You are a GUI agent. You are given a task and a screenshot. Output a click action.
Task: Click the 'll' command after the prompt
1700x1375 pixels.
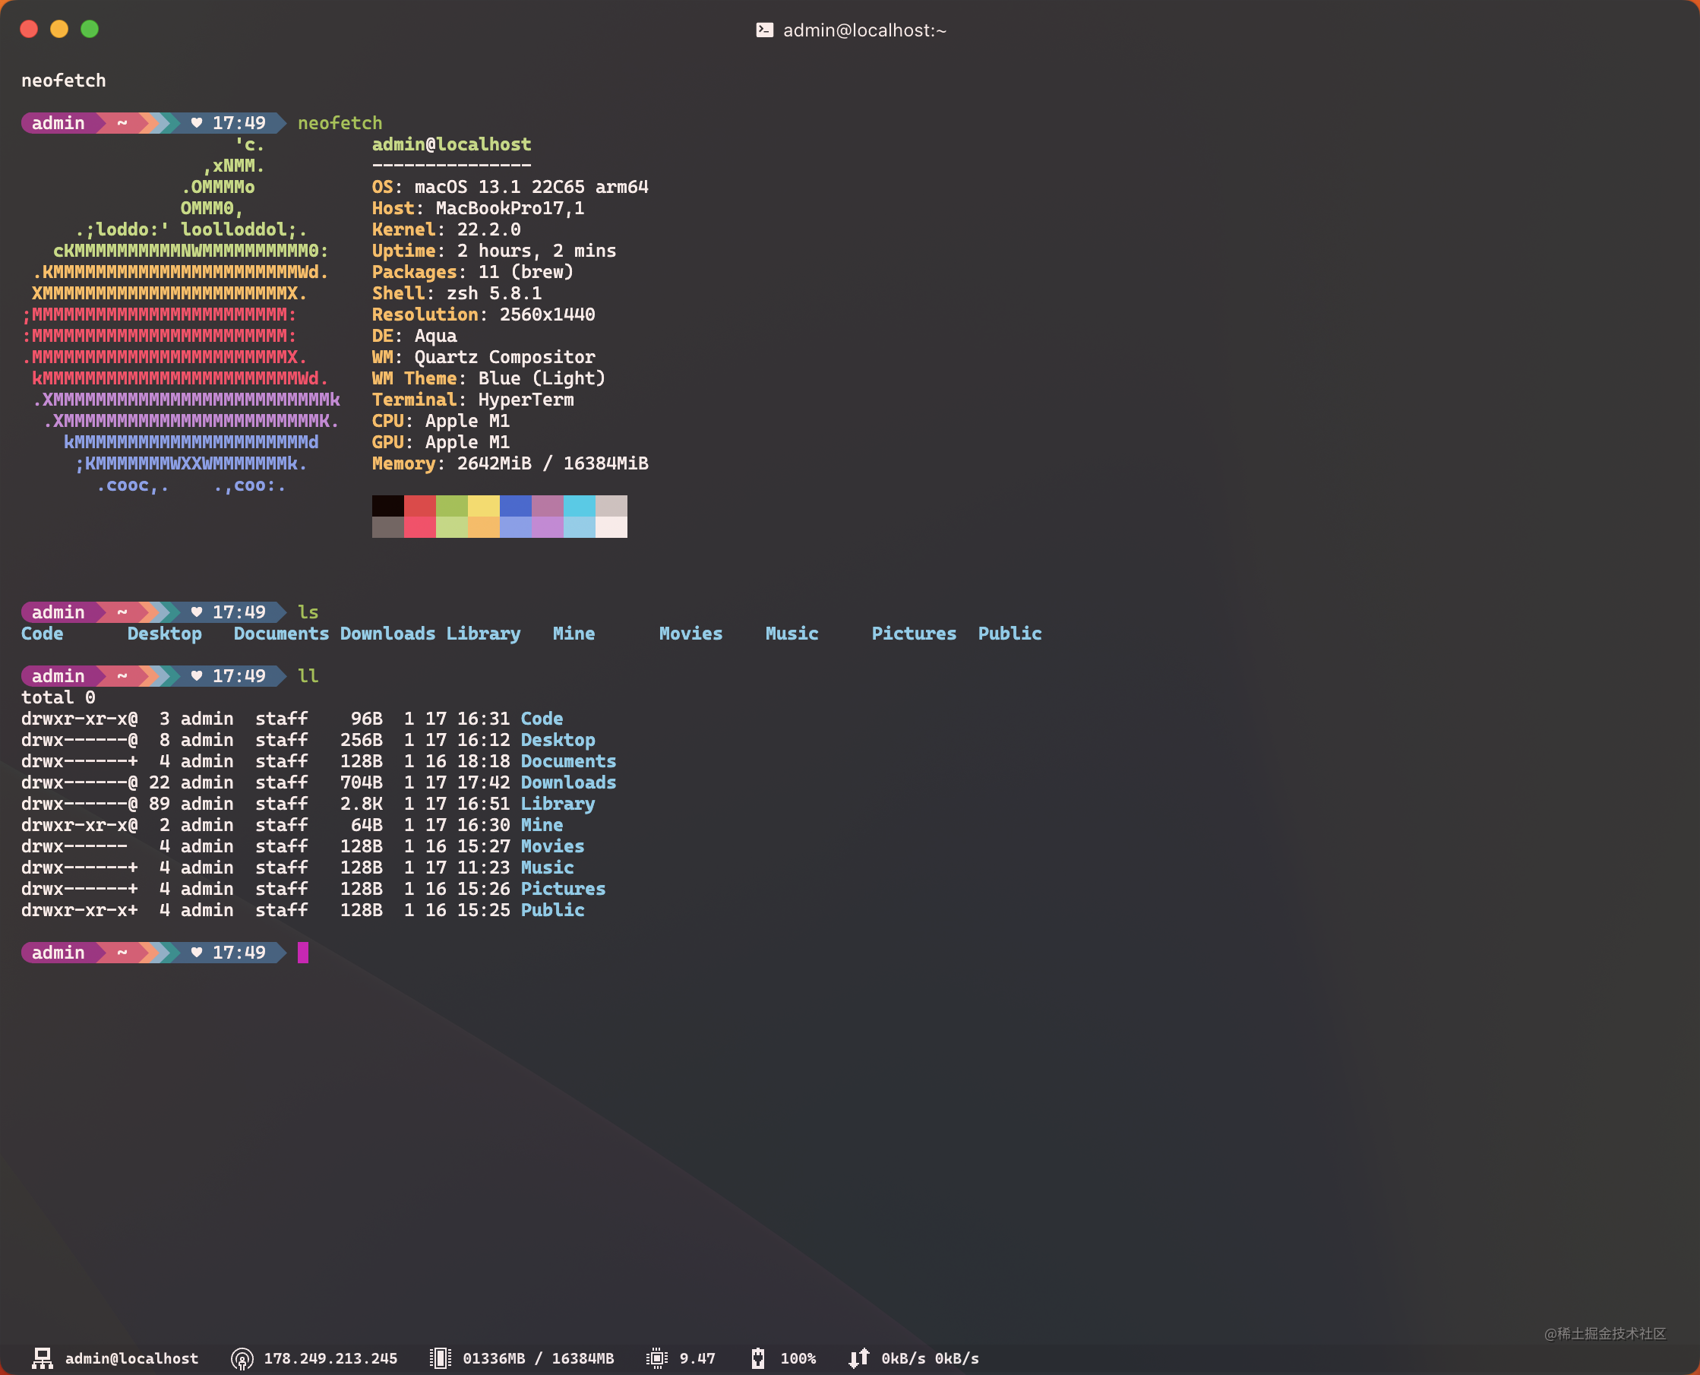[x=309, y=675]
